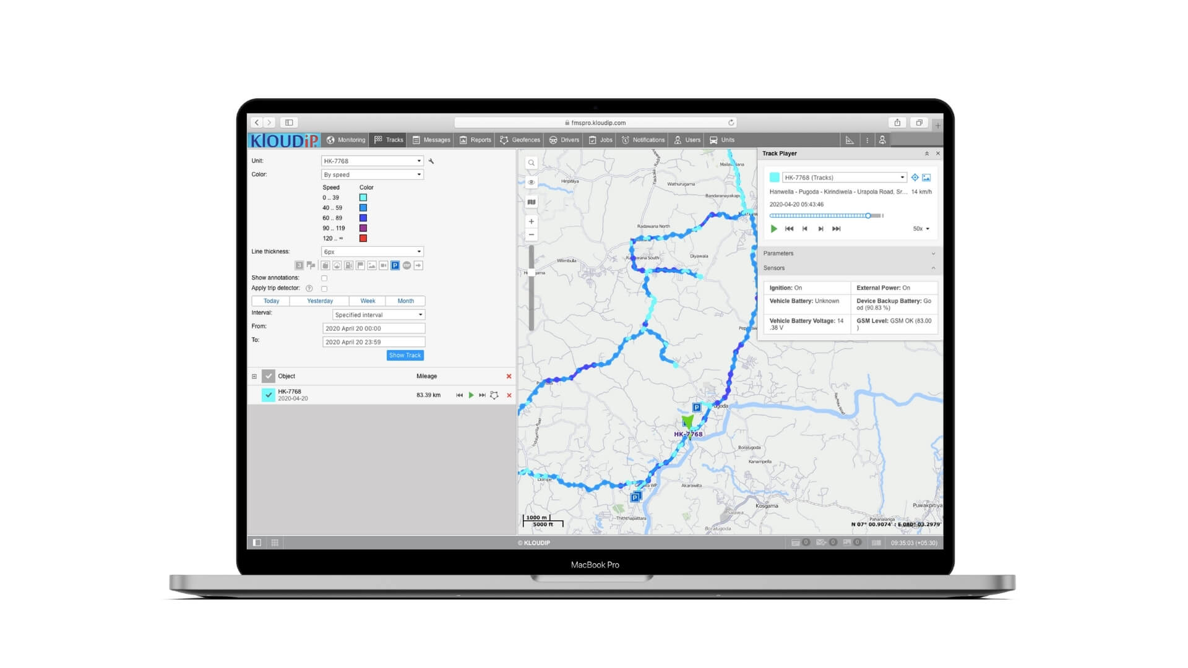This screenshot has width=1188, height=668.
Task: Toggle the Object select-all checkbox
Action: pos(269,376)
